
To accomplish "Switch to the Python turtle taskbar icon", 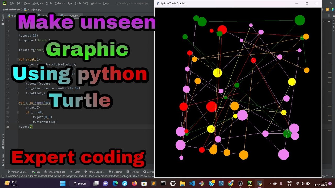I will click(259, 183).
